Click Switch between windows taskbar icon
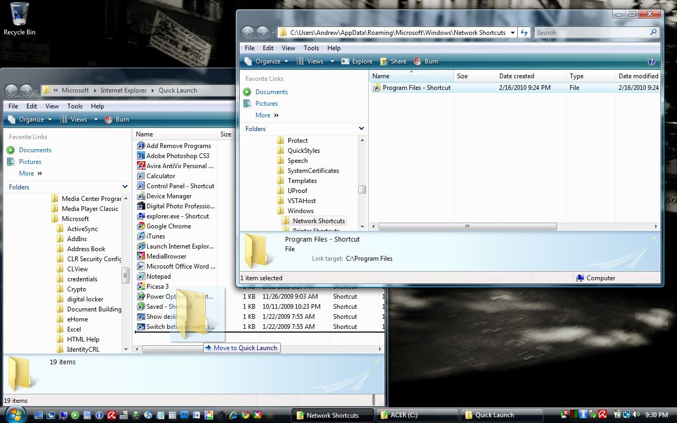 [x=51, y=415]
